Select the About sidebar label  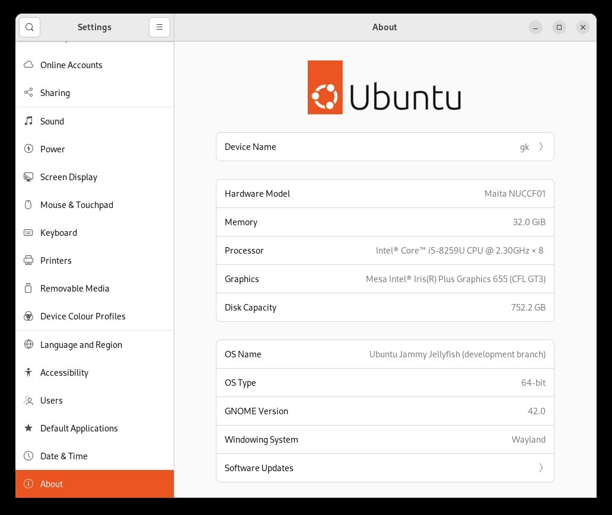coord(51,484)
